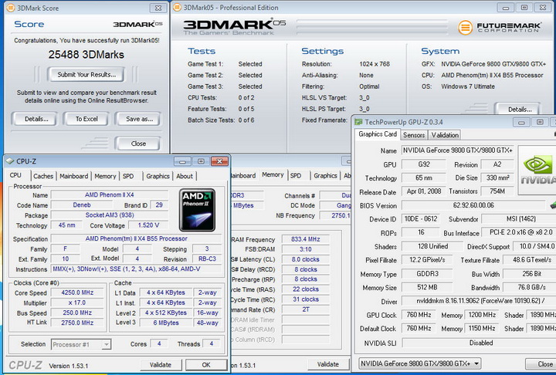Click the 3DMark05 main window title icon
The image size is (556, 375).
pos(177,7)
